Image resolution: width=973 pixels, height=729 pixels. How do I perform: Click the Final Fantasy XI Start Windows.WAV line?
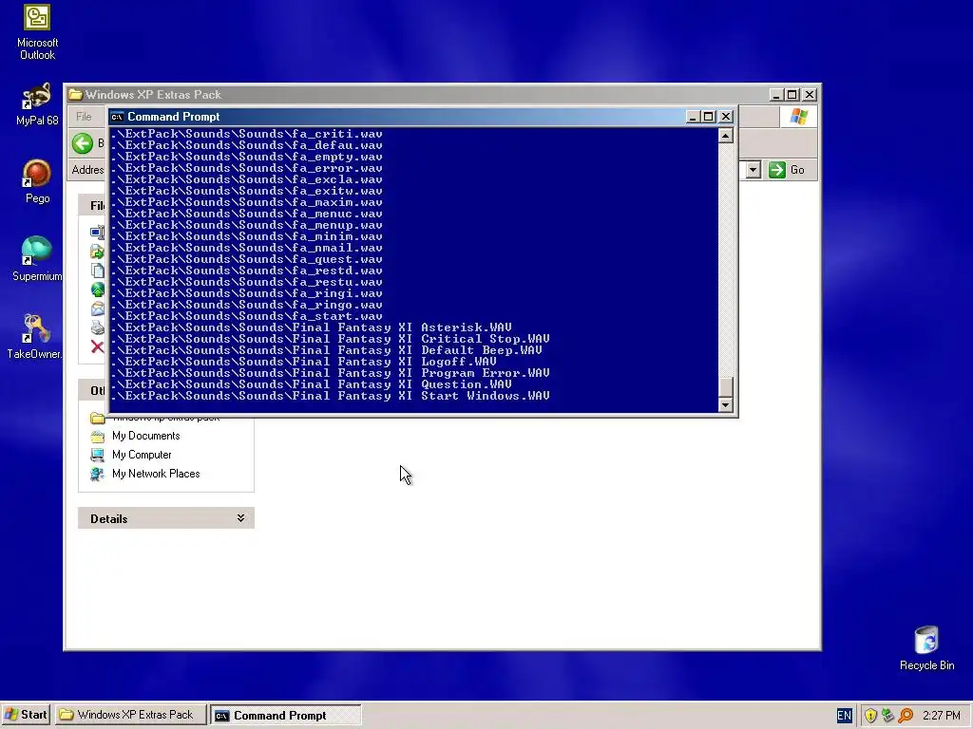pos(330,396)
